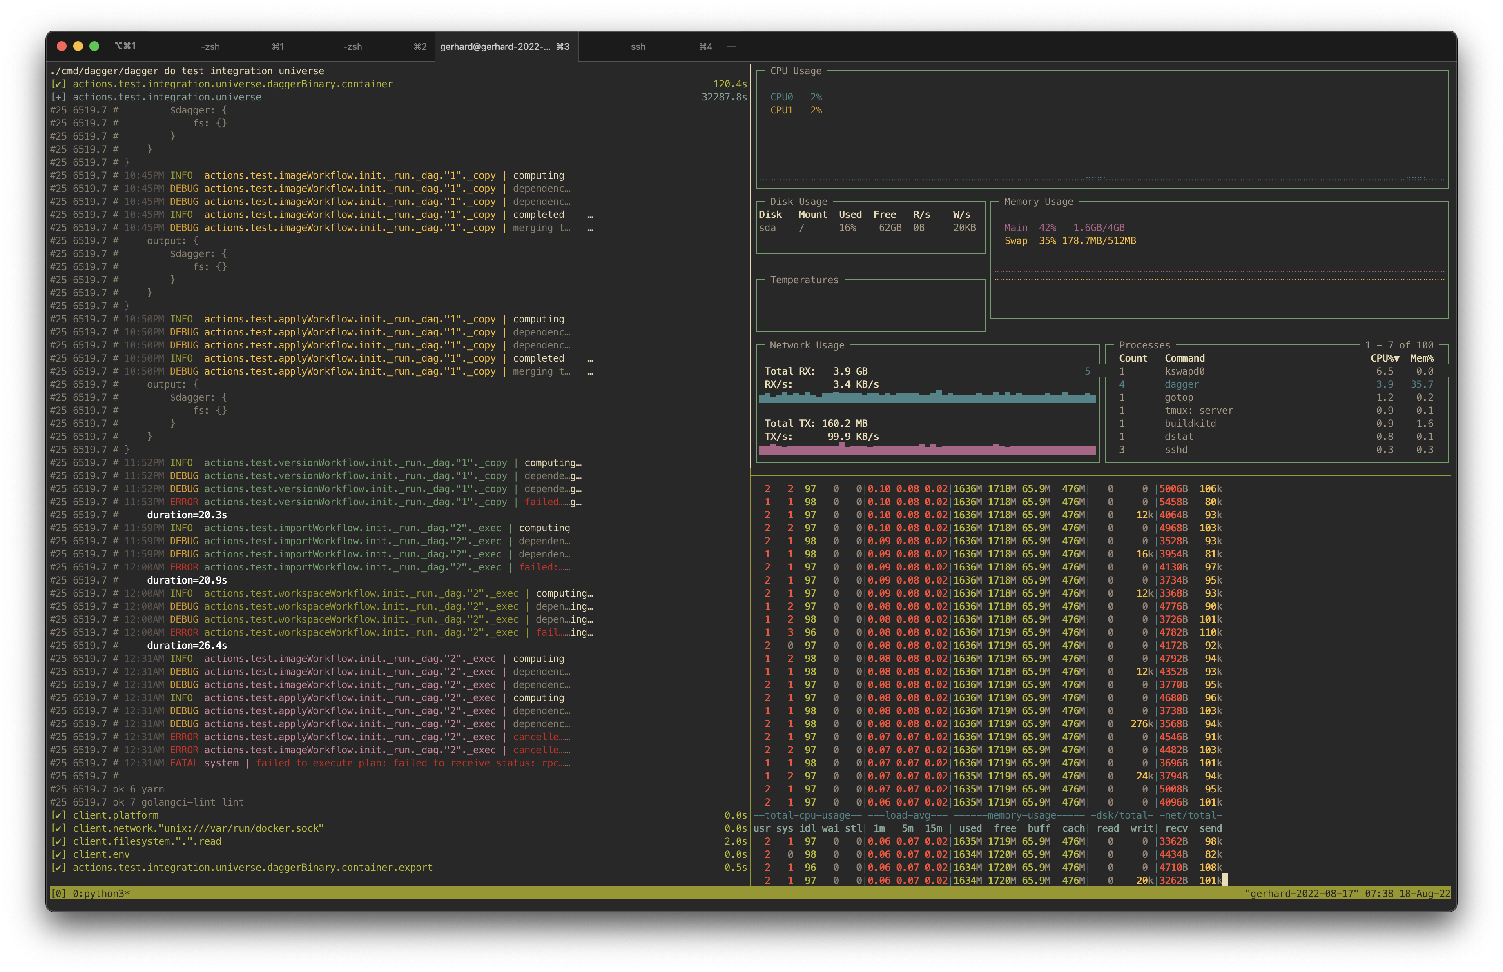Click the Command column header in Processes

(1185, 358)
